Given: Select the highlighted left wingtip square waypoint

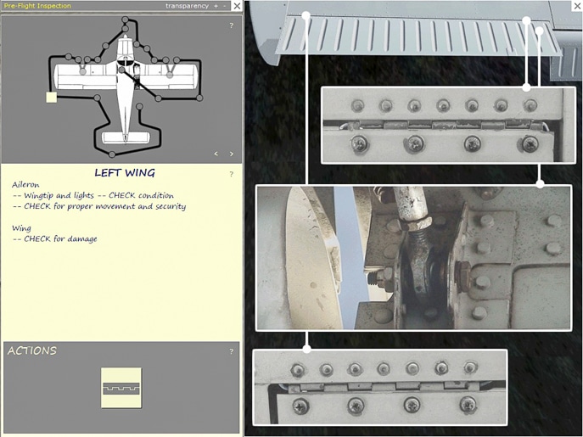Looking at the screenshot, I should [52, 98].
